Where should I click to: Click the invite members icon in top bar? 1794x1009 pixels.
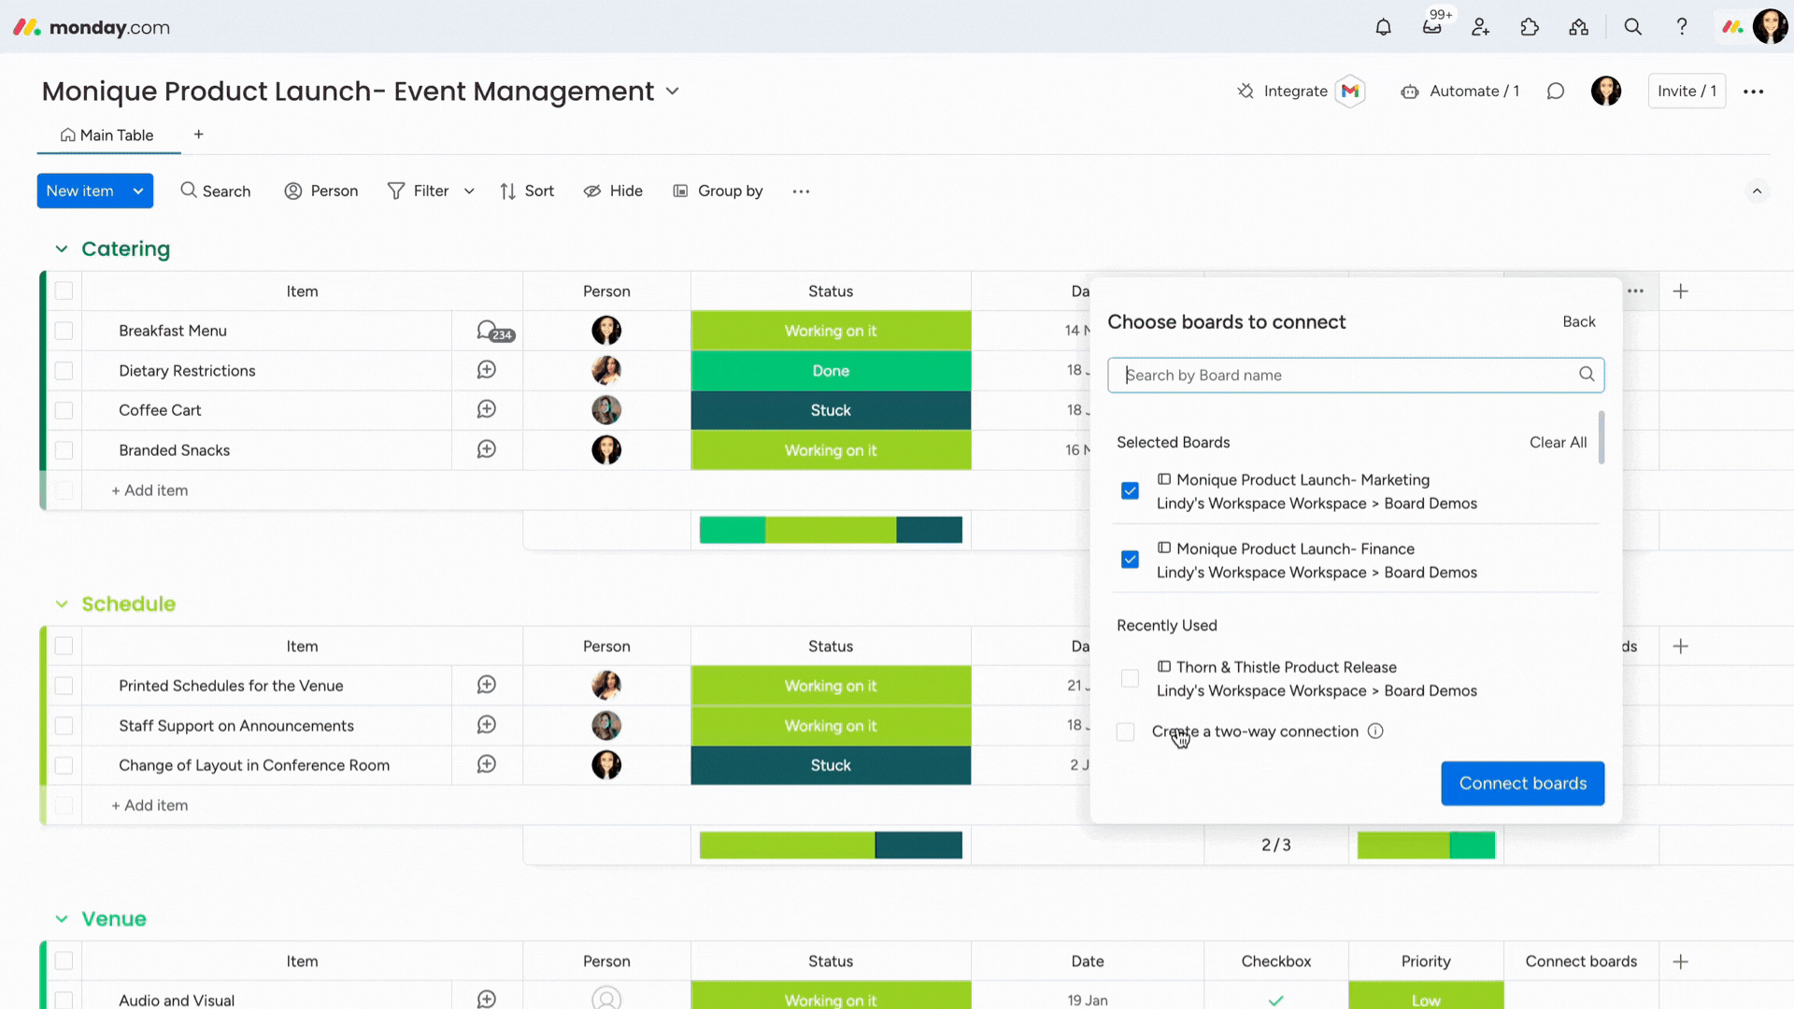[1481, 27]
